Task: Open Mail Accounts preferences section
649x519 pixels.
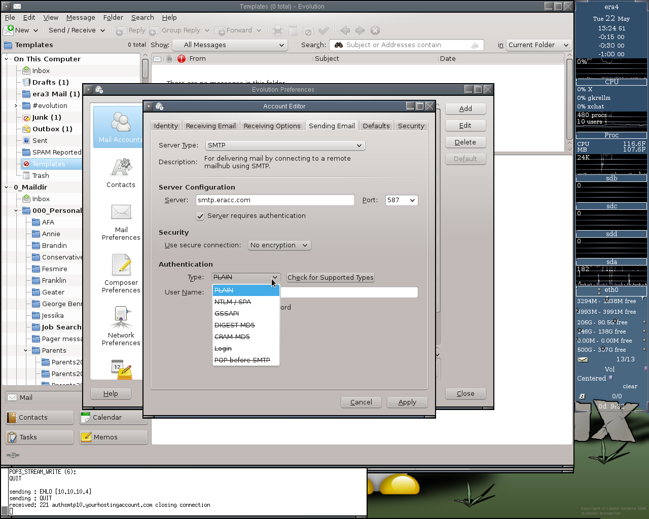Action: pyautogui.click(x=120, y=127)
